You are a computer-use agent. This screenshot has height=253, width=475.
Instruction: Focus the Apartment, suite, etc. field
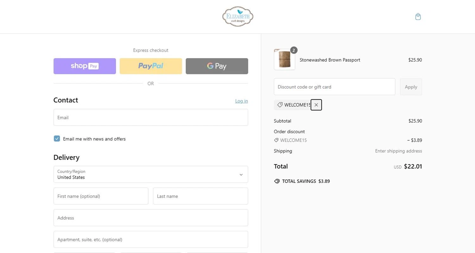pyautogui.click(x=151, y=239)
